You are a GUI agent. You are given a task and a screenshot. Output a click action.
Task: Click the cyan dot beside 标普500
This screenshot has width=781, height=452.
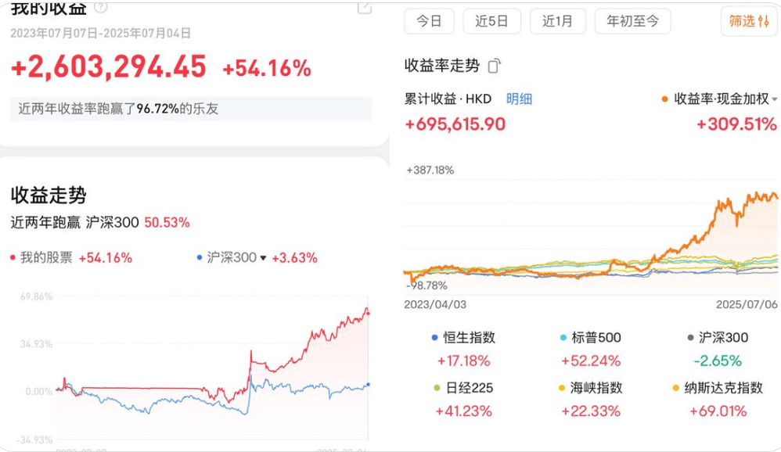coord(563,338)
